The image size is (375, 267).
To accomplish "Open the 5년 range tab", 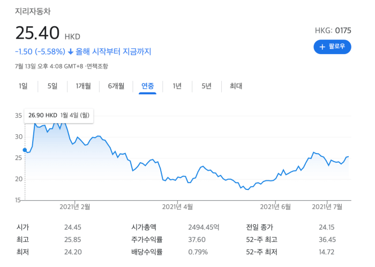I will point(206,86).
